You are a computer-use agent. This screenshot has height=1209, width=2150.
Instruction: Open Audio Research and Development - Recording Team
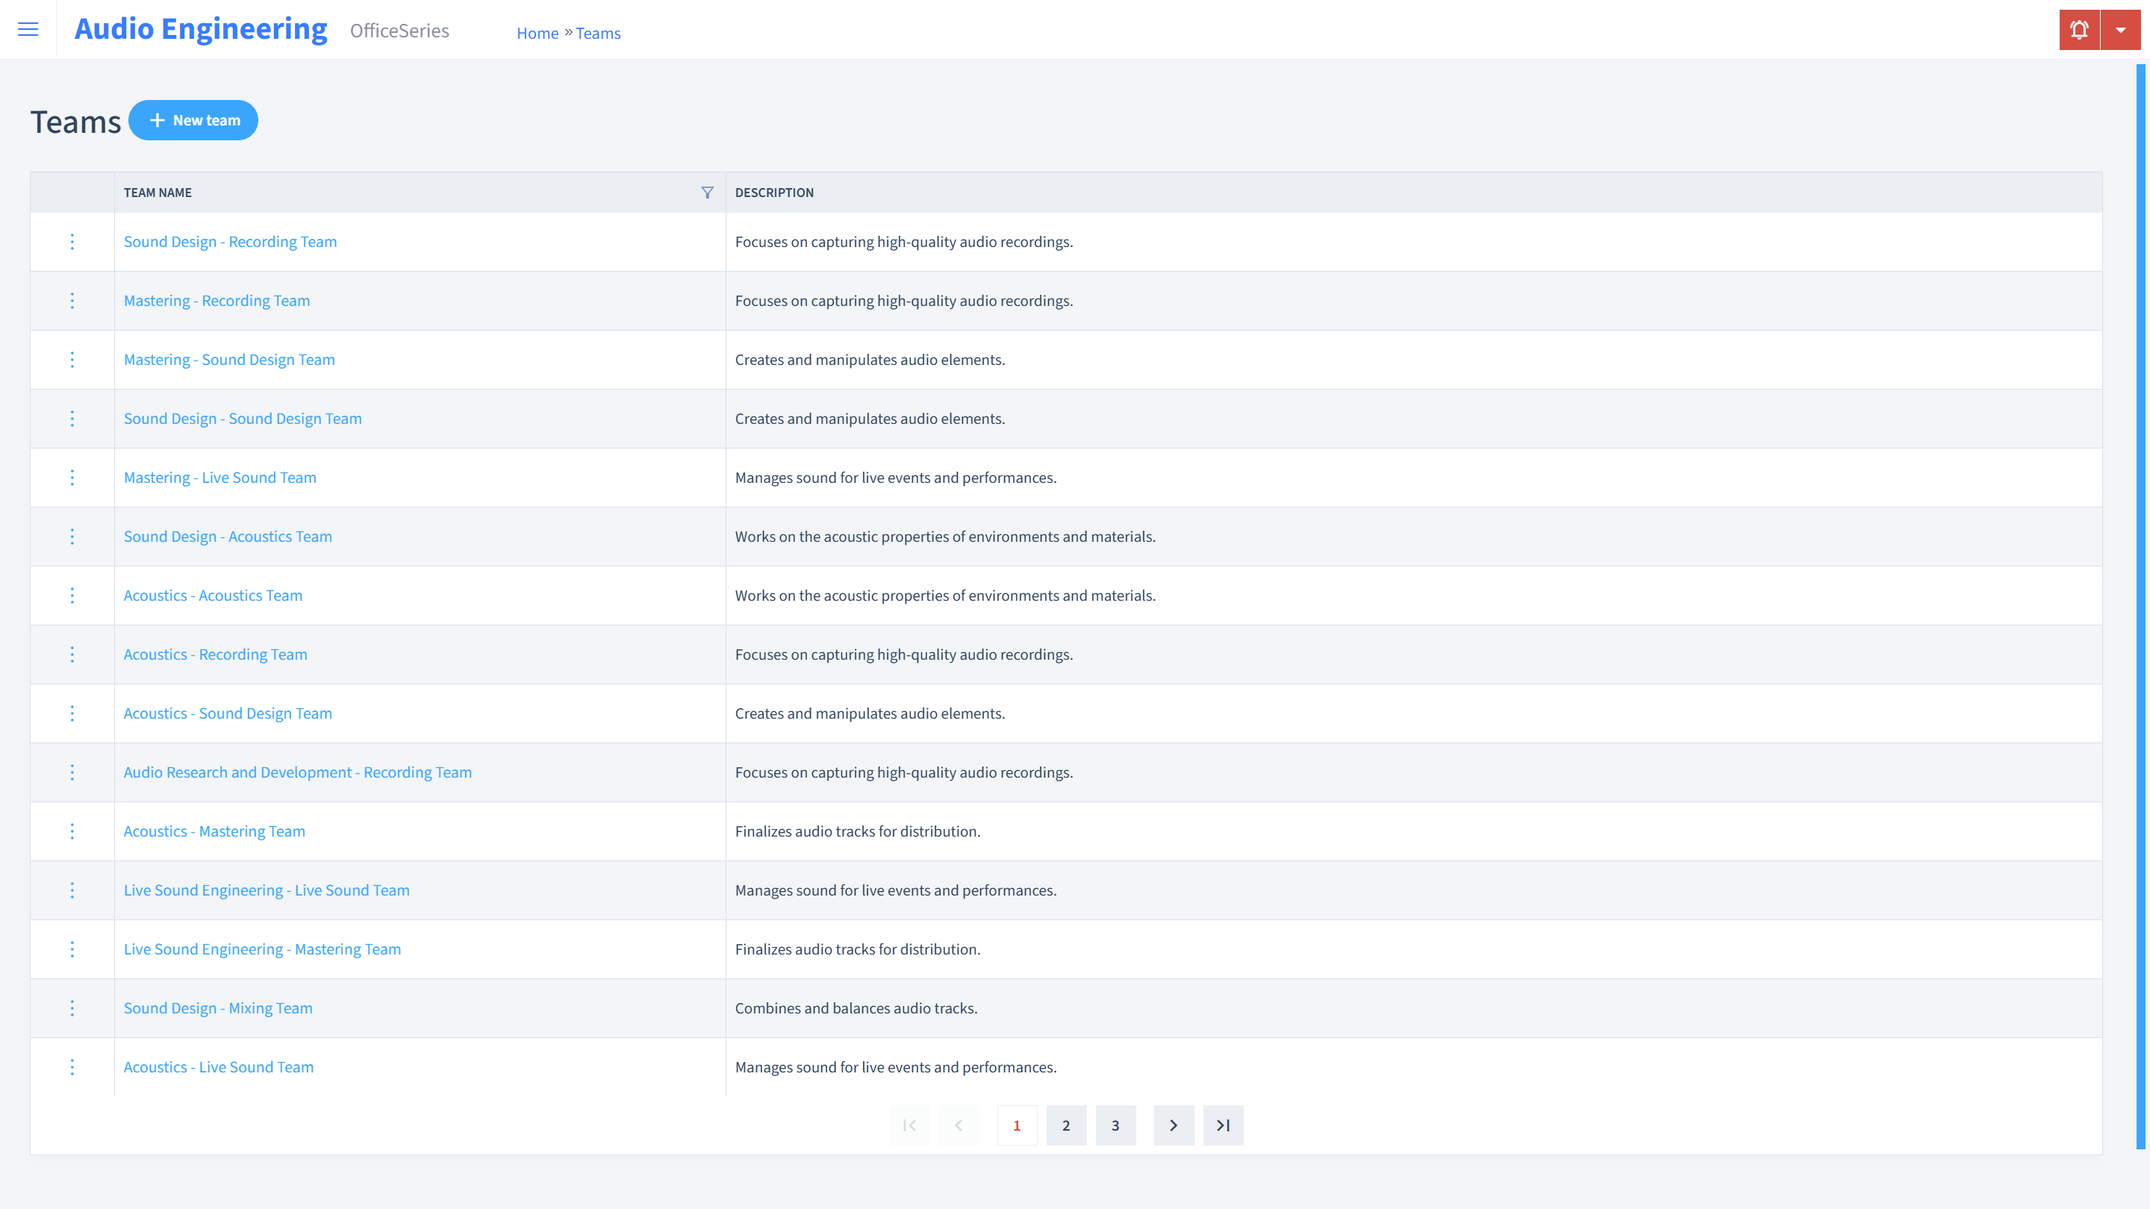(x=297, y=772)
